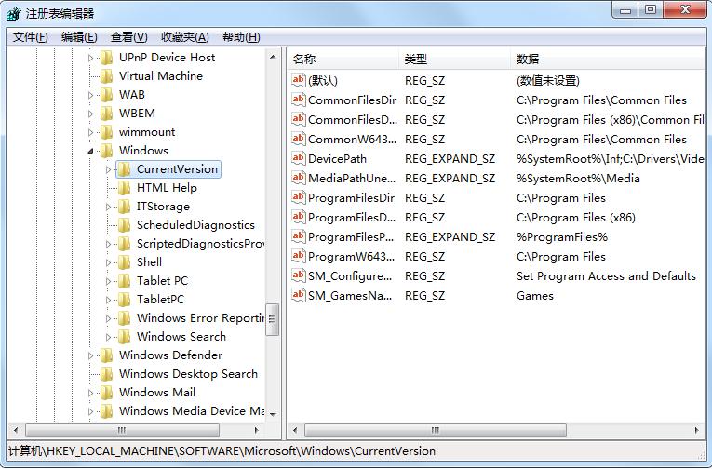Expand the WBEM registry key
This screenshot has width=712, height=469.
90,114
